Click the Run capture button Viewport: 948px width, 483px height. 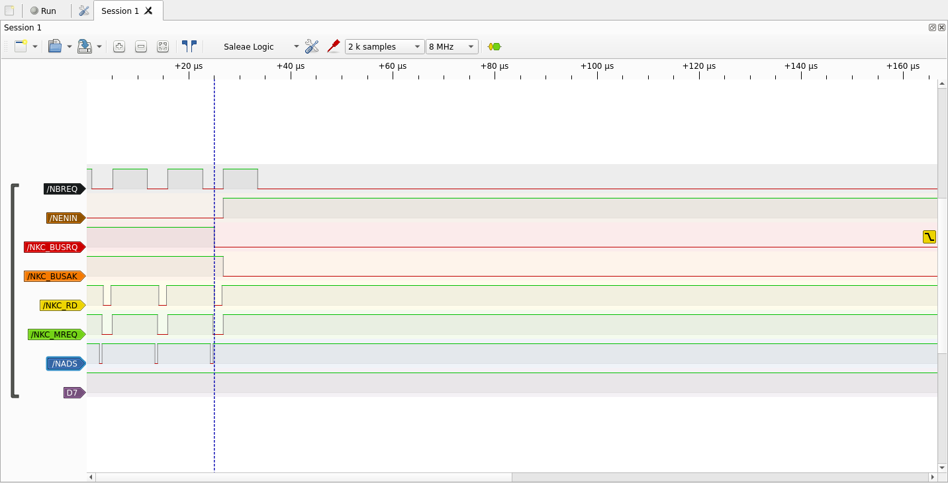point(44,11)
